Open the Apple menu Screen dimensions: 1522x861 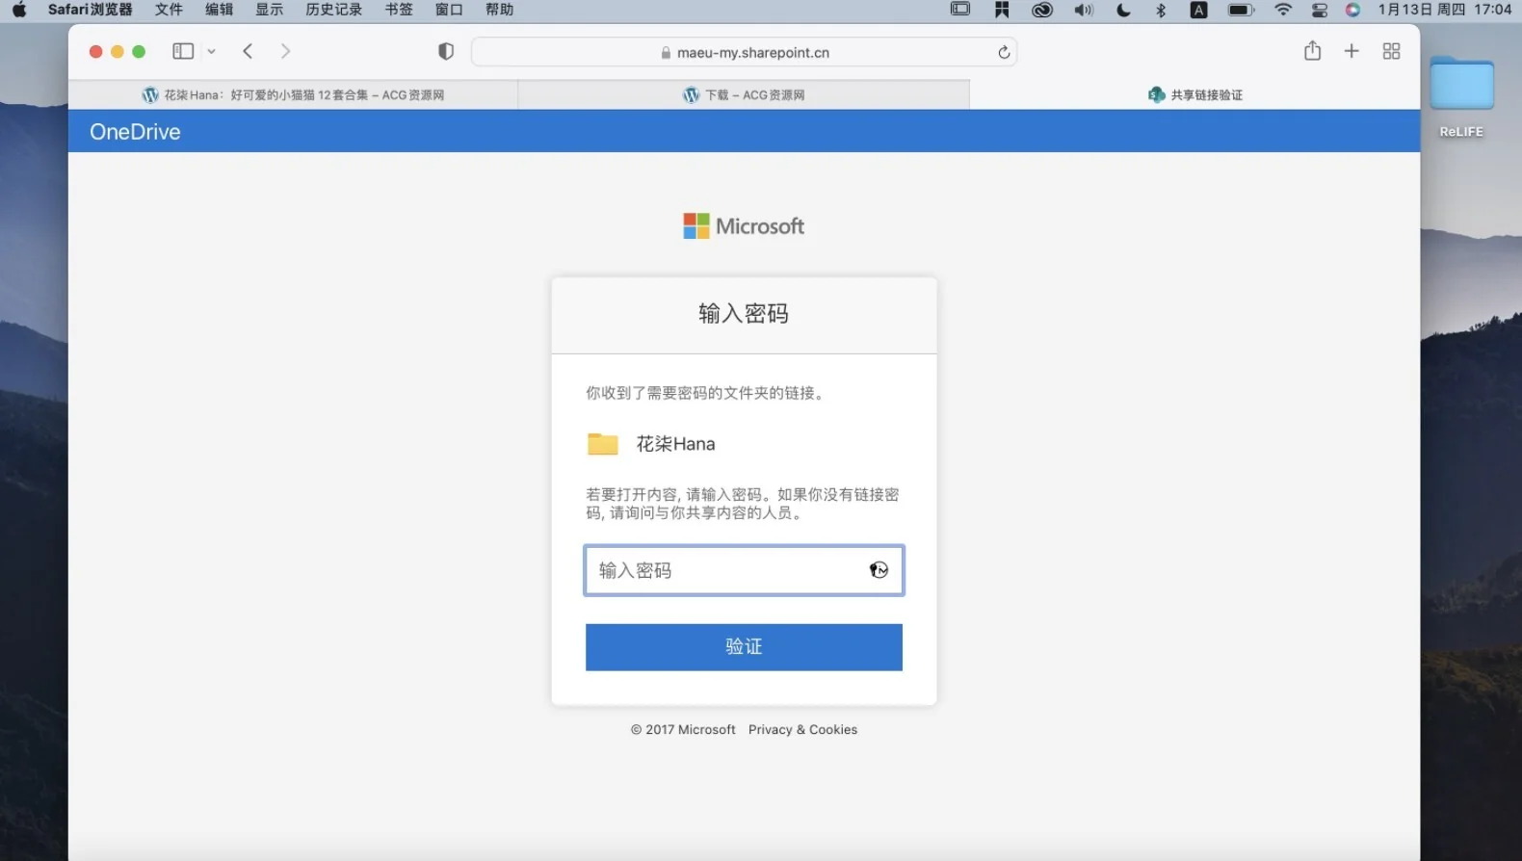(x=19, y=10)
